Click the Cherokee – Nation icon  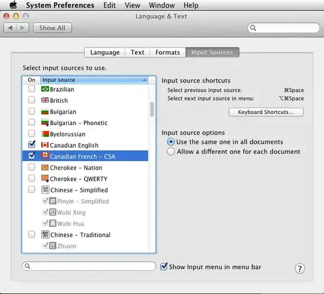45,167
